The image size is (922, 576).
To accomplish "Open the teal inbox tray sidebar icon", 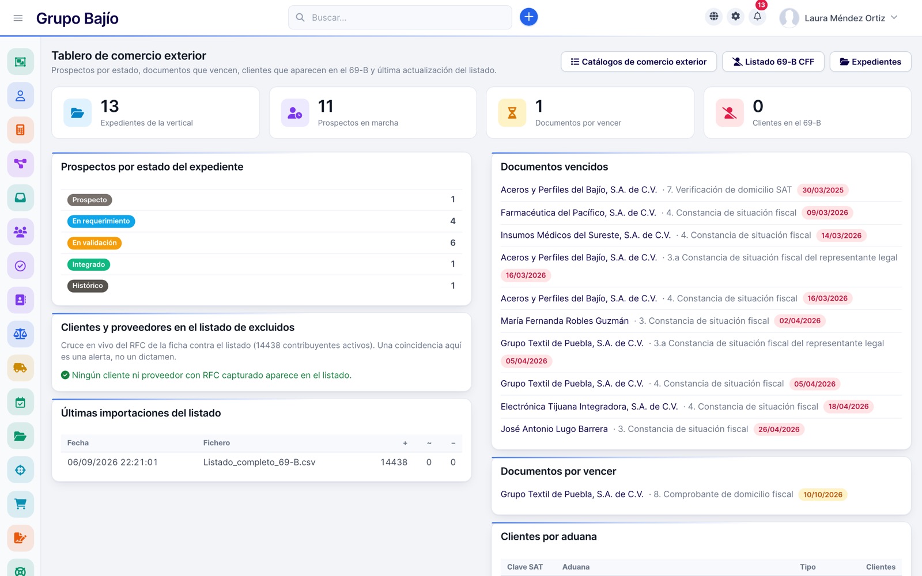I will click(x=20, y=198).
